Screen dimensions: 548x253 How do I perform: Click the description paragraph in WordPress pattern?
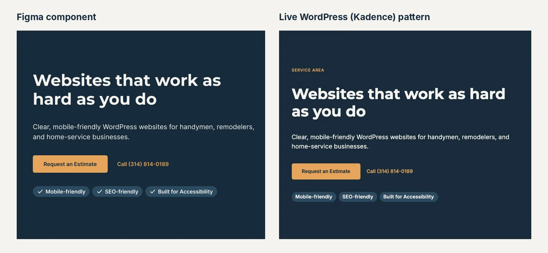click(400, 141)
